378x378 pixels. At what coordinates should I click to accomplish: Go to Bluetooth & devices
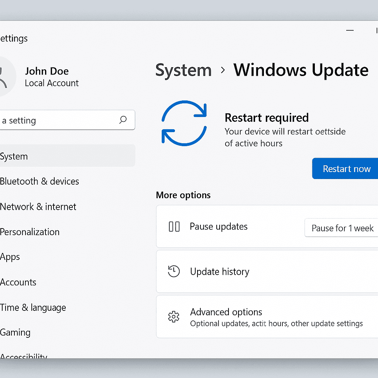[39, 181]
